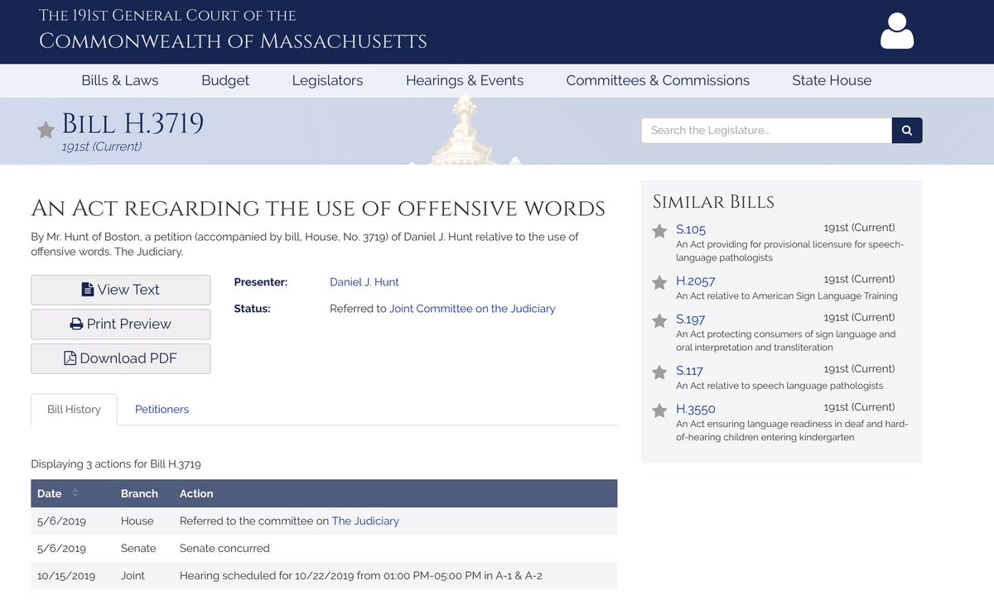Viewport: 994px width, 605px height.
Task: Open the Committees & Commissions menu
Action: click(658, 80)
